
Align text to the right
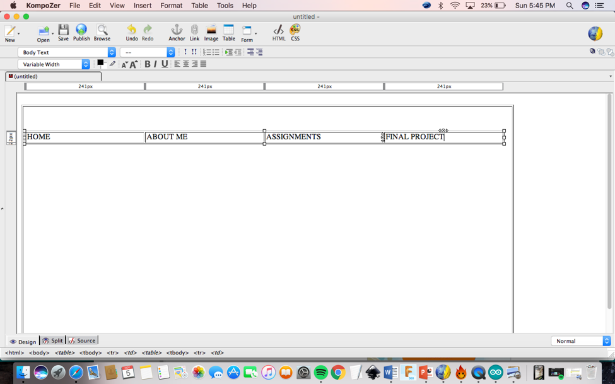click(x=194, y=64)
